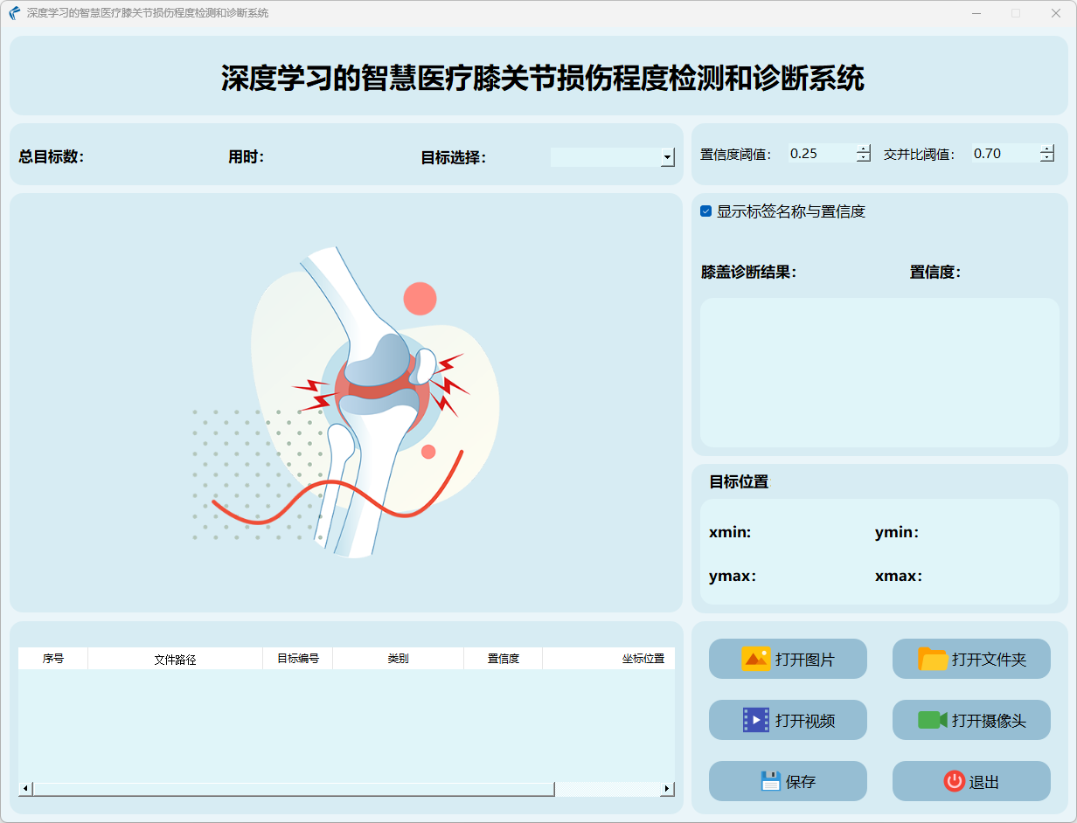Decrease 交并比阈值 with down arrow
Image resolution: width=1077 pixels, height=823 pixels.
[1046, 158]
